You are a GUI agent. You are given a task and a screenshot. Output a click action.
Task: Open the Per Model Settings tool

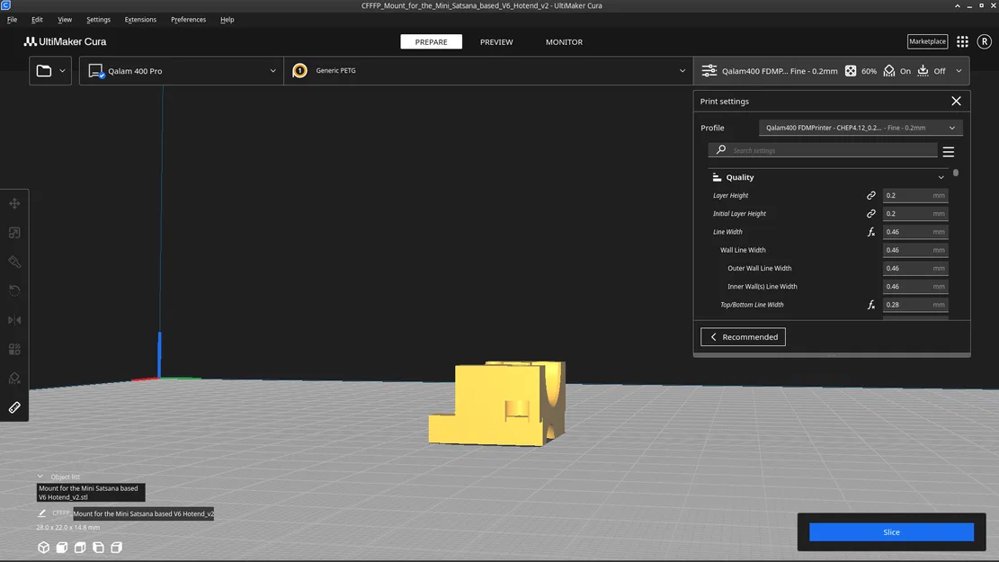[x=14, y=349]
